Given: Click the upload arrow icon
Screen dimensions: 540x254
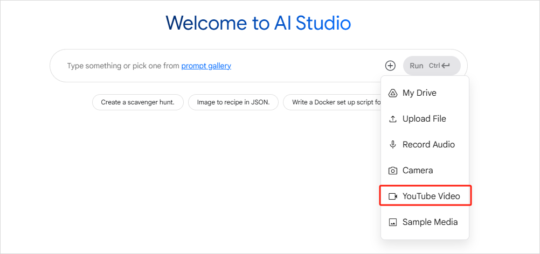Looking at the screenshot, I should click(393, 119).
